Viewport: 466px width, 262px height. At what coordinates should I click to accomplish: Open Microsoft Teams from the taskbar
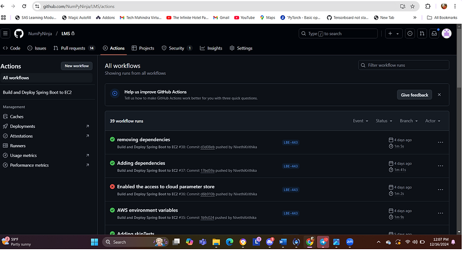(203, 242)
